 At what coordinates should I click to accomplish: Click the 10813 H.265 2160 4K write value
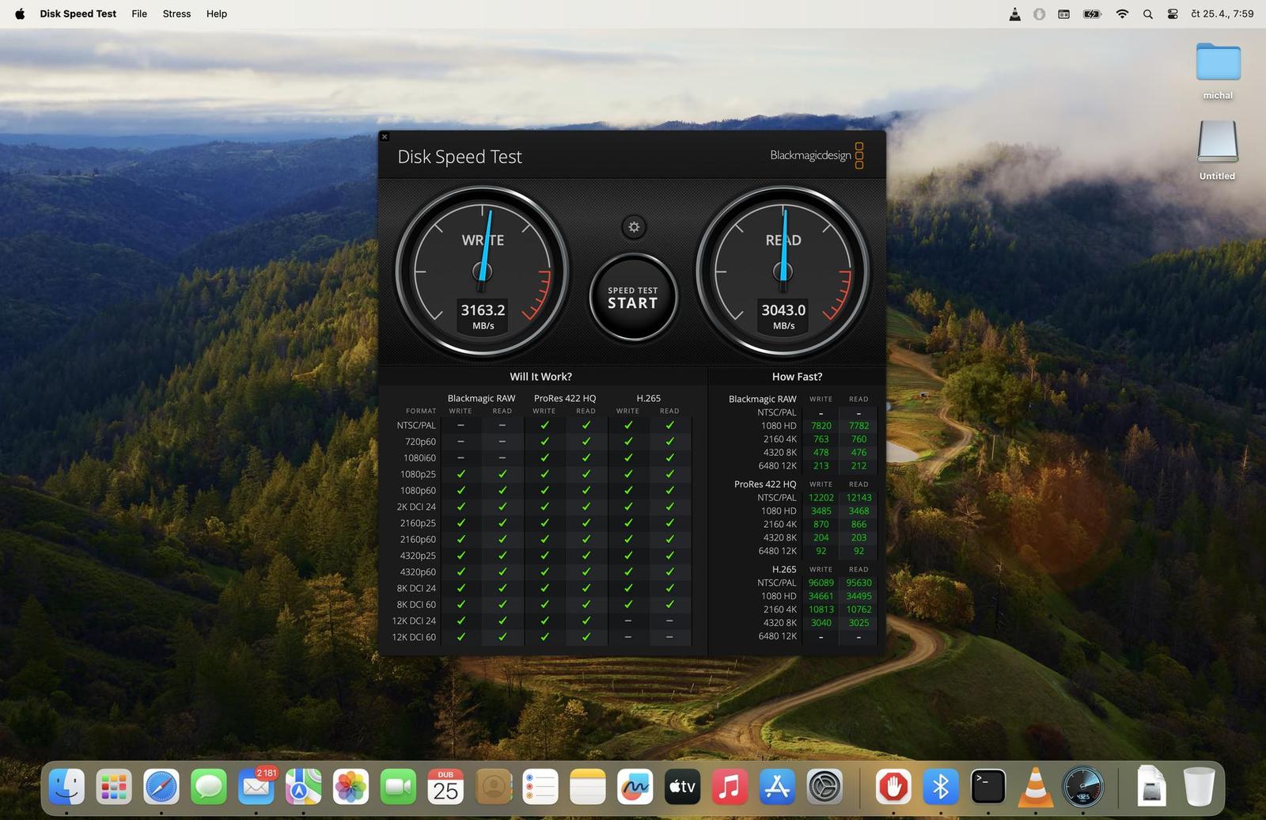point(821,609)
